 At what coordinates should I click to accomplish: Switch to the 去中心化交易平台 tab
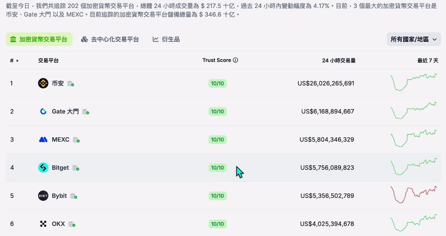[110, 39]
